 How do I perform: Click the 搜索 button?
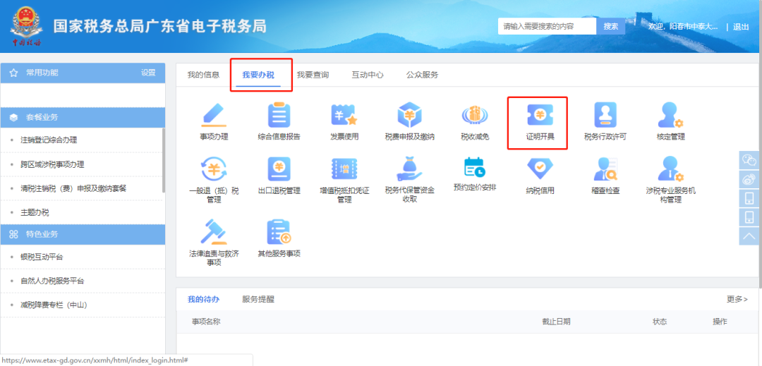(x=611, y=26)
